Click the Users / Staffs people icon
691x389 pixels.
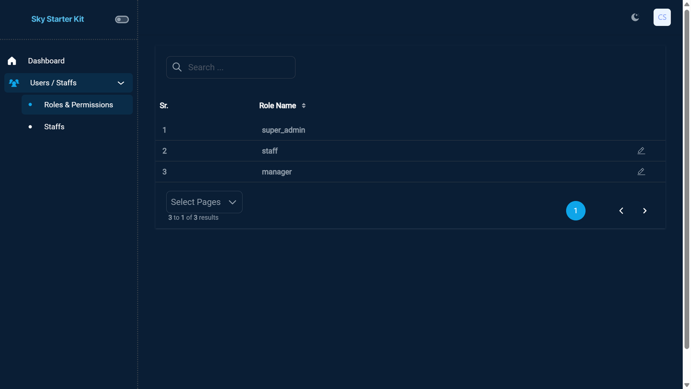click(14, 83)
